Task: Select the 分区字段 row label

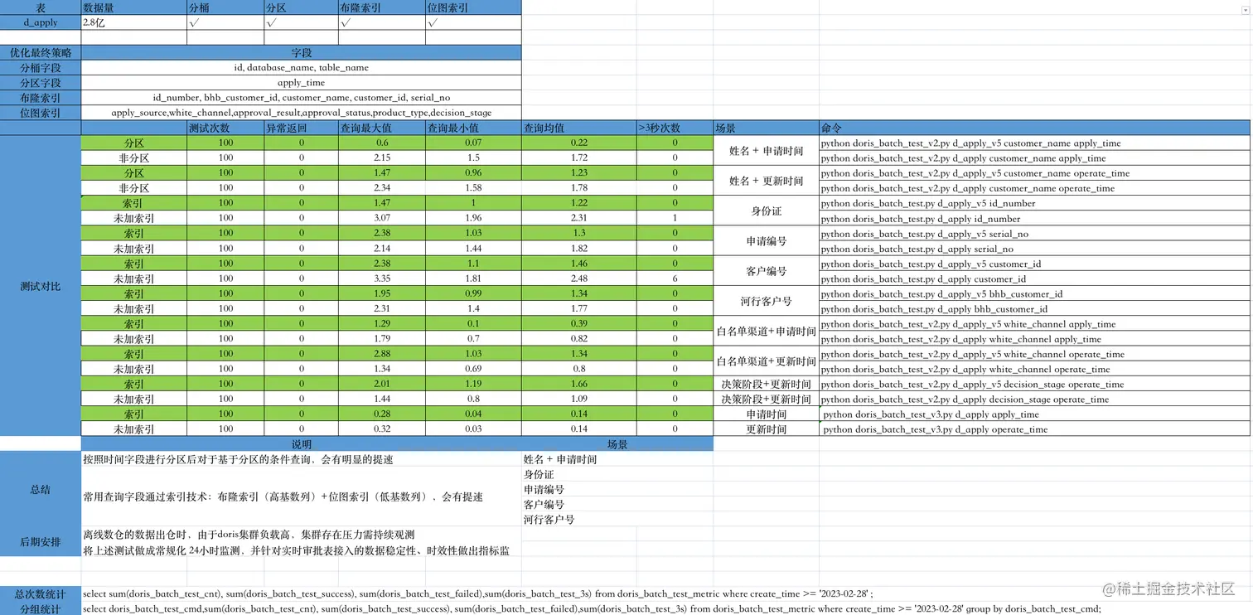Action: [x=41, y=82]
